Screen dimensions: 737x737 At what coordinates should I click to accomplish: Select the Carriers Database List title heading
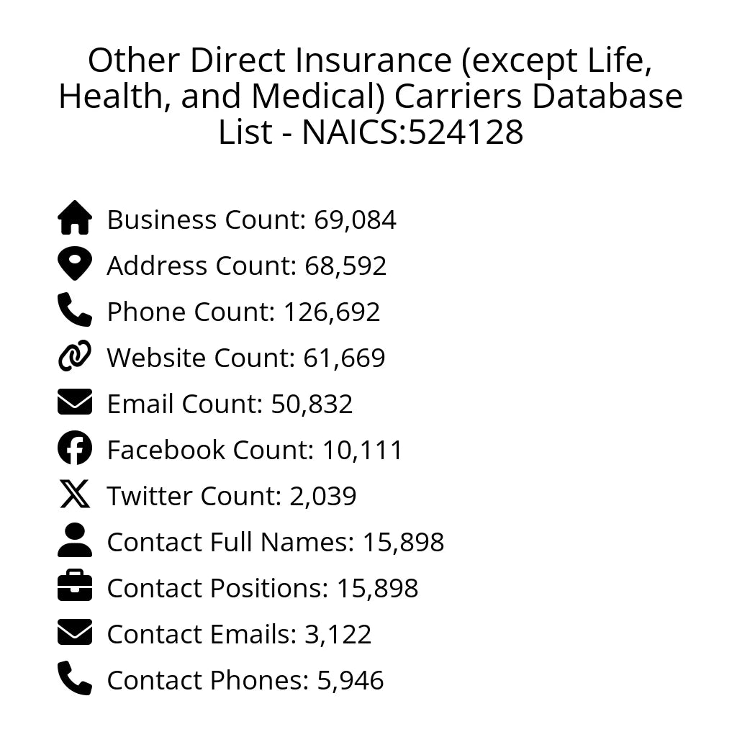pyautogui.click(x=370, y=96)
